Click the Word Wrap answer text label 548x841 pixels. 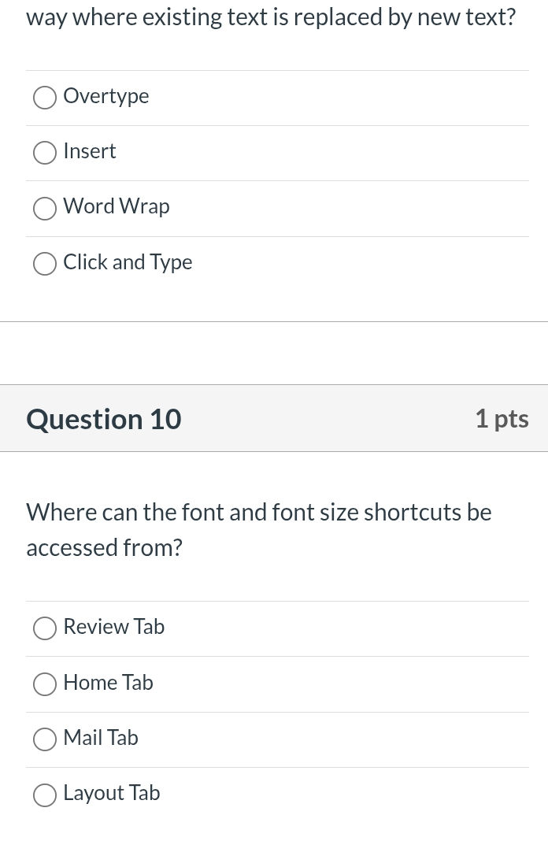click(x=116, y=206)
